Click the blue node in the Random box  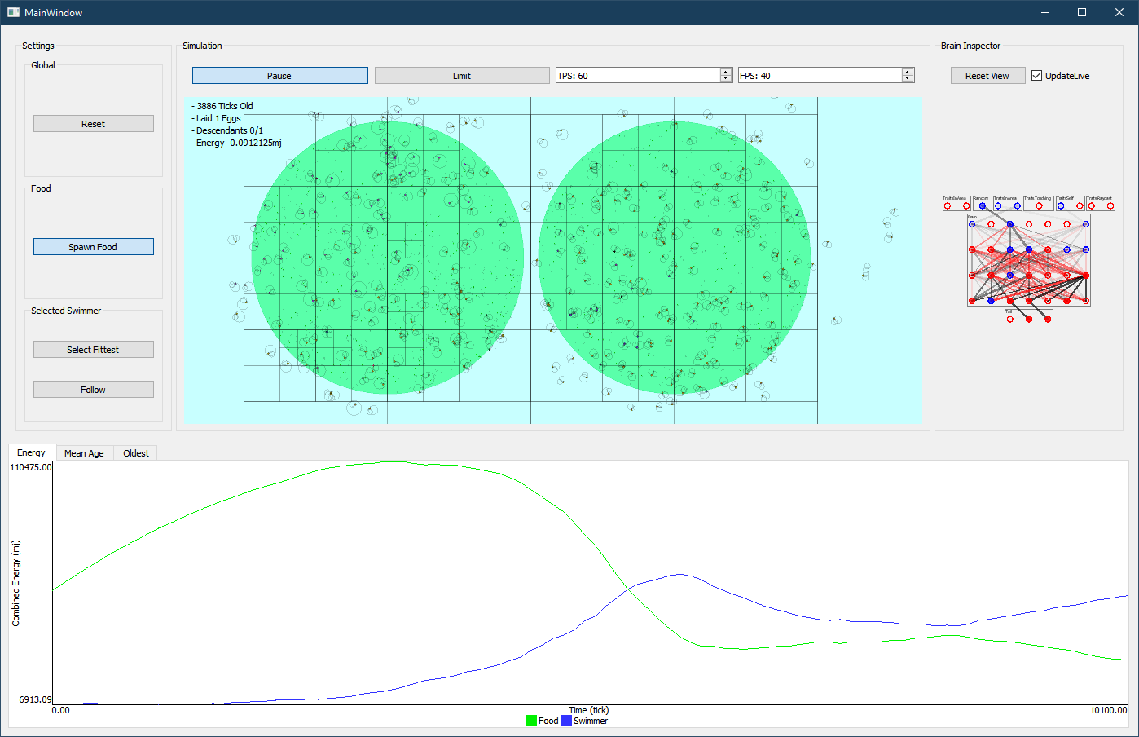[x=983, y=205]
